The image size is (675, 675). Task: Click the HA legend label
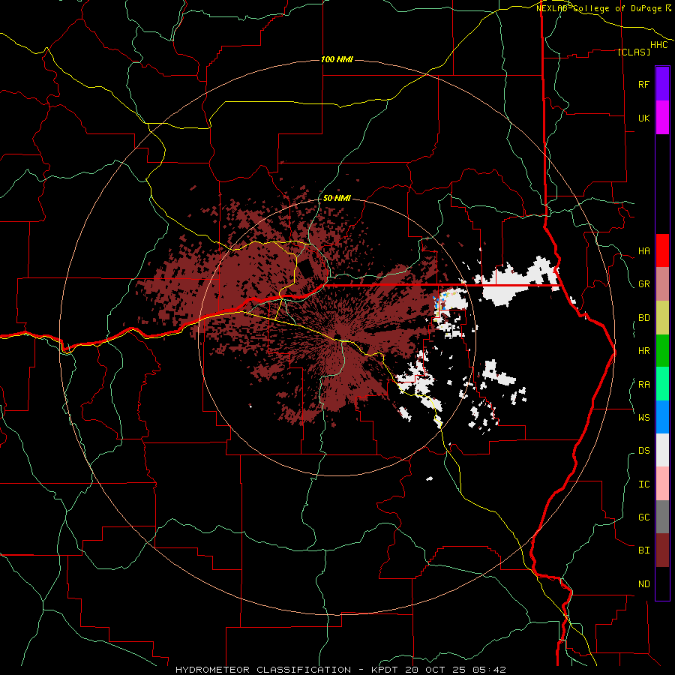643,251
